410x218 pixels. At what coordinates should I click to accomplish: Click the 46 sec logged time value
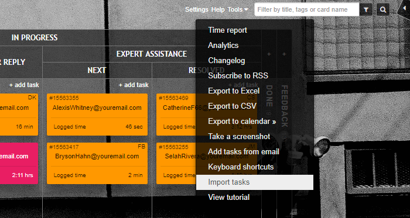tap(134, 127)
